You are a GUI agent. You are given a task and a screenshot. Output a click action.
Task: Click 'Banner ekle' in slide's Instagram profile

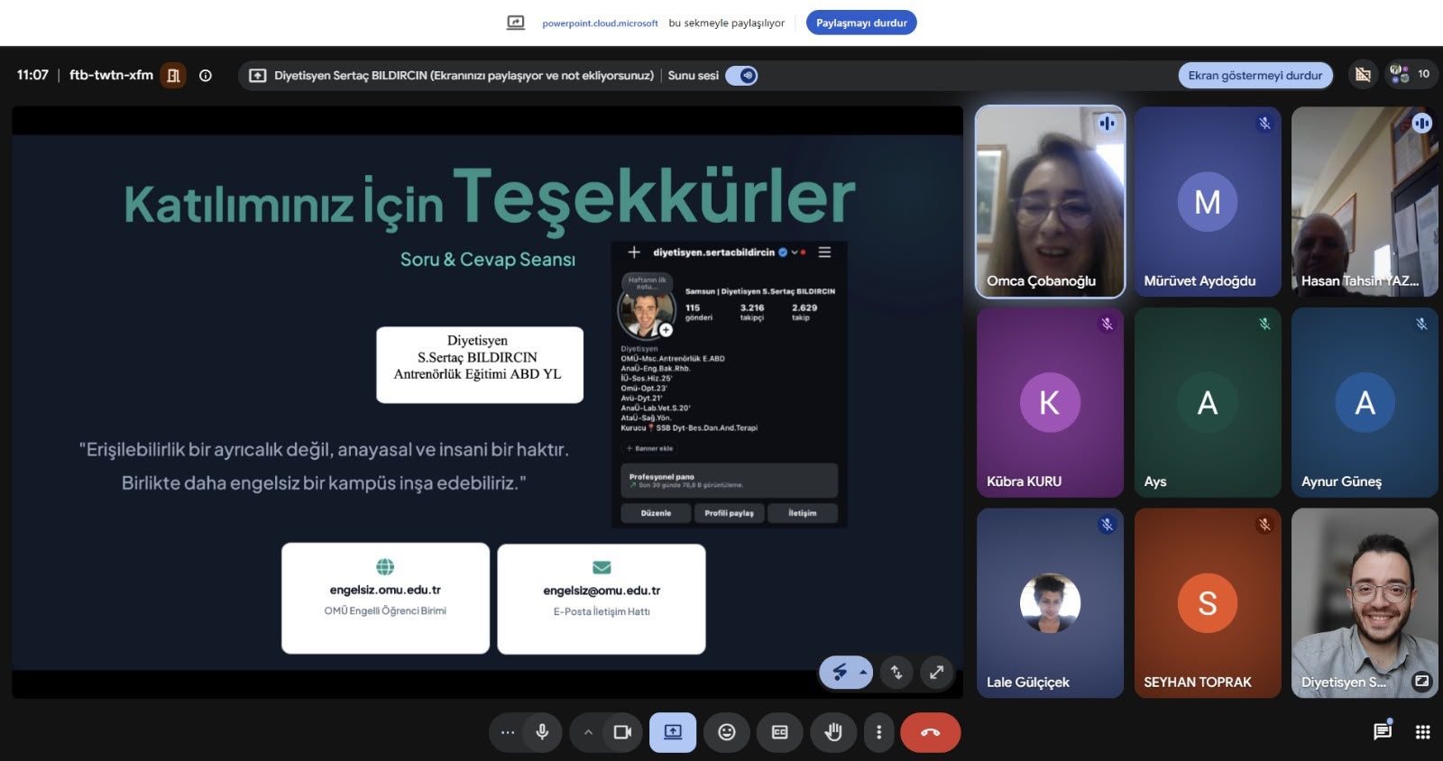[x=650, y=448]
